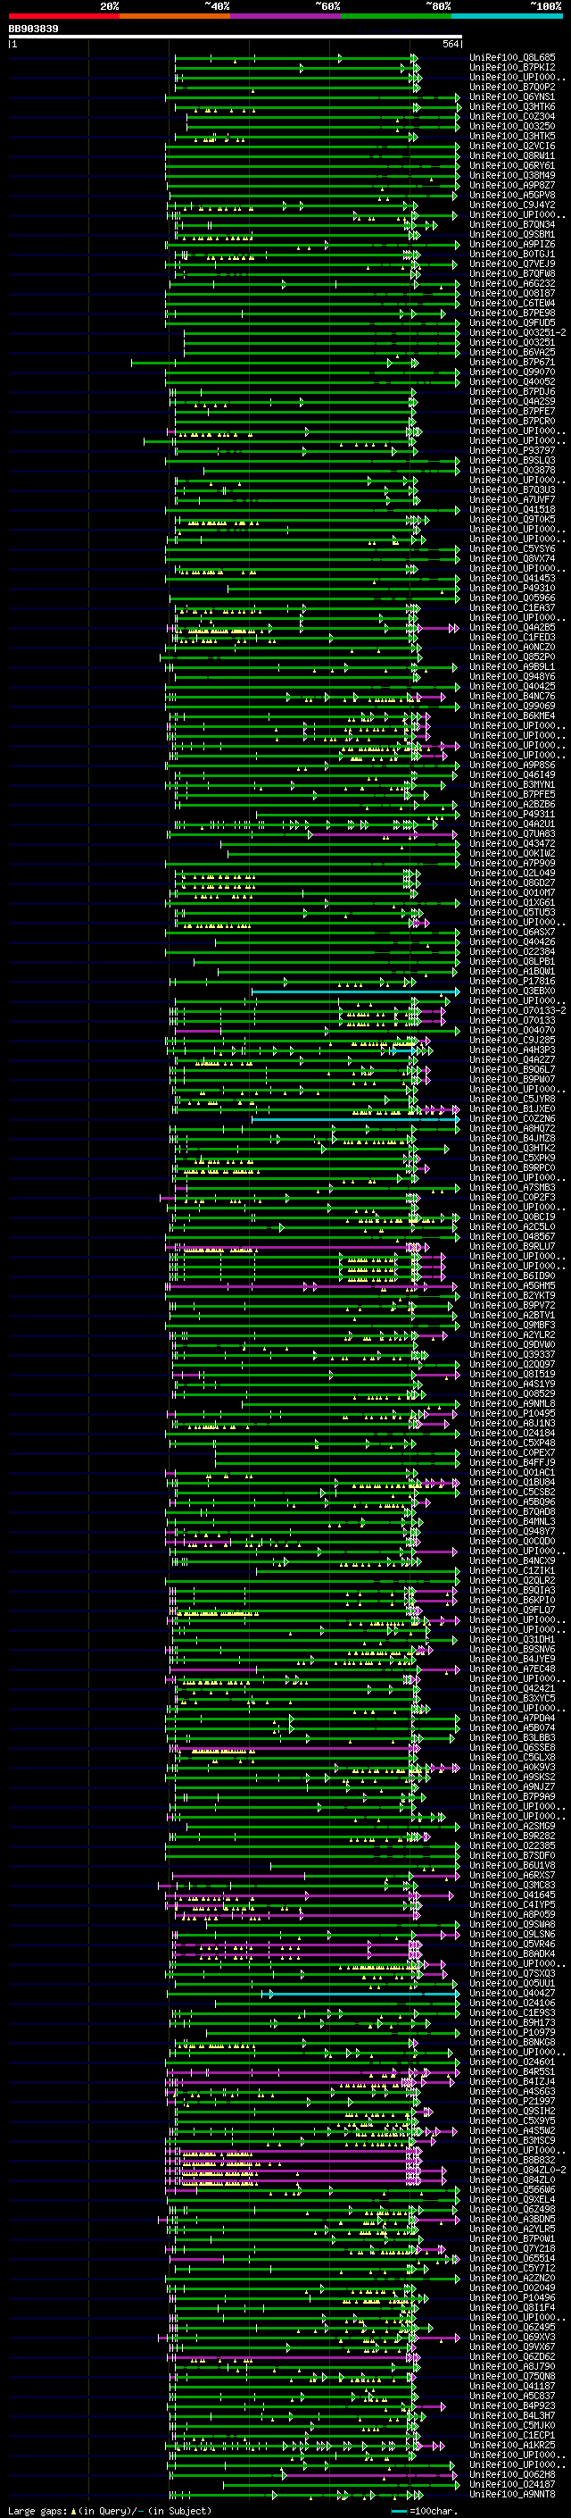Select hit UniRef100_B7Q0P2

click(512, 87)
